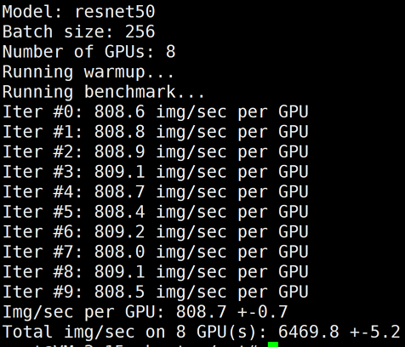Click the '+-5.2' deviation on total line

375,332
